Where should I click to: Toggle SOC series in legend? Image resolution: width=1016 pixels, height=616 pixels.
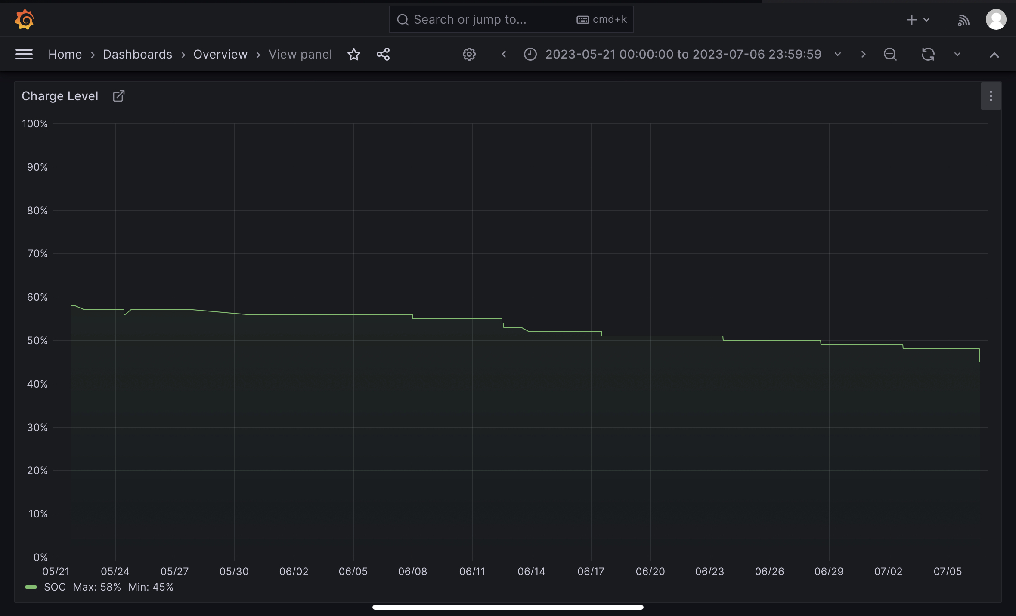coord(55,587)
